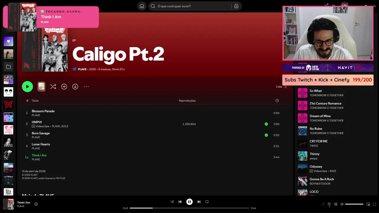Add Think I Am to Liked Songs
The image size is (379, 213).
coord(36,204)
